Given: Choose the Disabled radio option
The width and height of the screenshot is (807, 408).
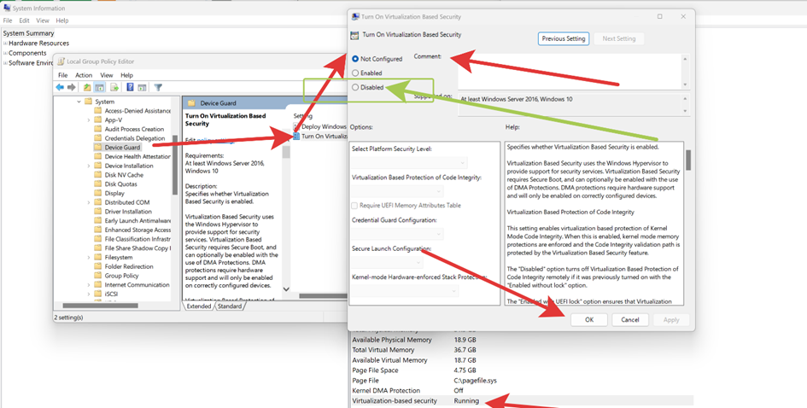Looking at the screenshot, I should coord(355,87).
